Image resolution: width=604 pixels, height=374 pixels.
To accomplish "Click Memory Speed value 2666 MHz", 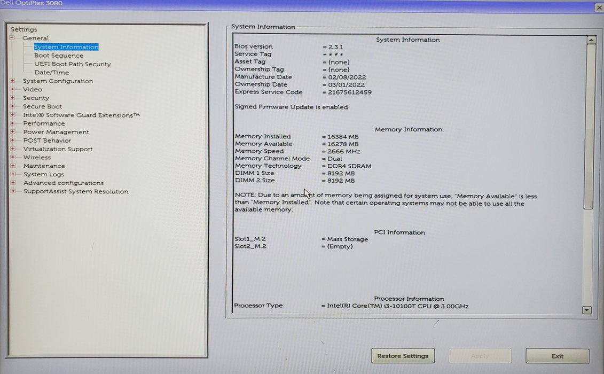I will tap(343, 152).
